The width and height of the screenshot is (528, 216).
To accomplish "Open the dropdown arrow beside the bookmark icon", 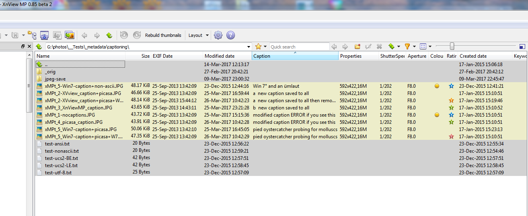I will (x=23, y=35).
